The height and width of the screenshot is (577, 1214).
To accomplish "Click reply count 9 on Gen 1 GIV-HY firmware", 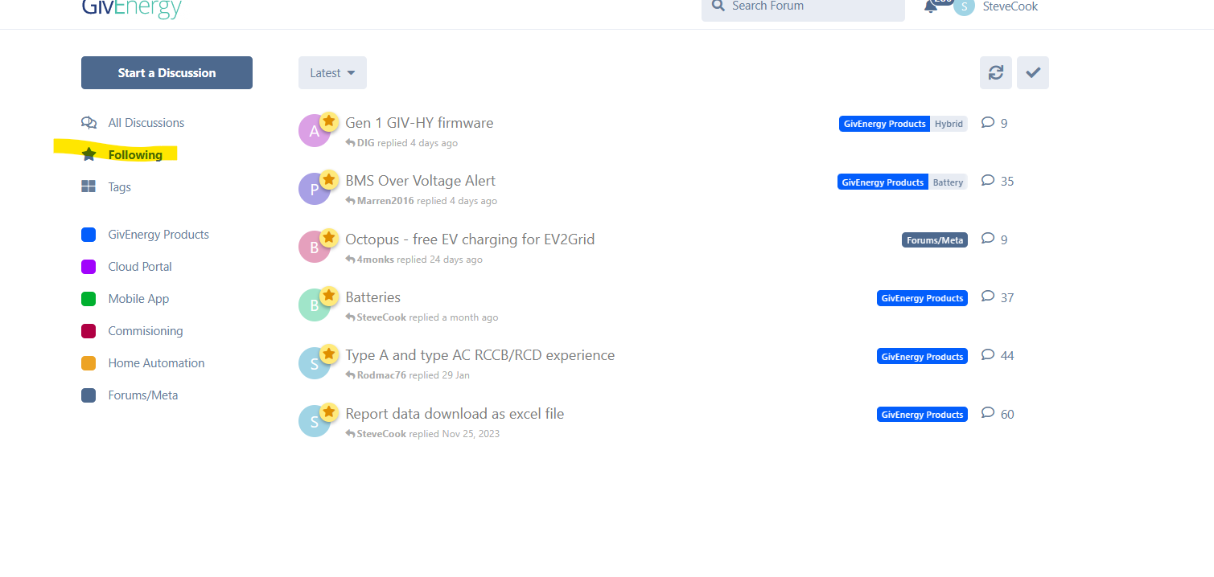I will [x=995, y=123].
